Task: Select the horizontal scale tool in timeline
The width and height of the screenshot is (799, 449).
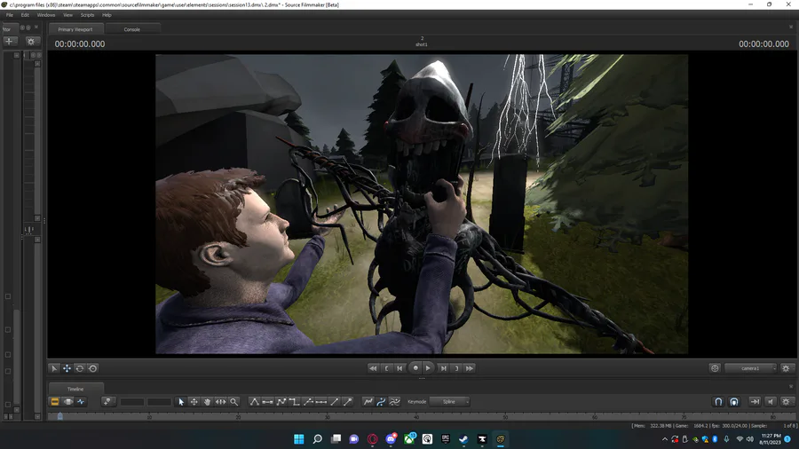Action: pos(221,402)
